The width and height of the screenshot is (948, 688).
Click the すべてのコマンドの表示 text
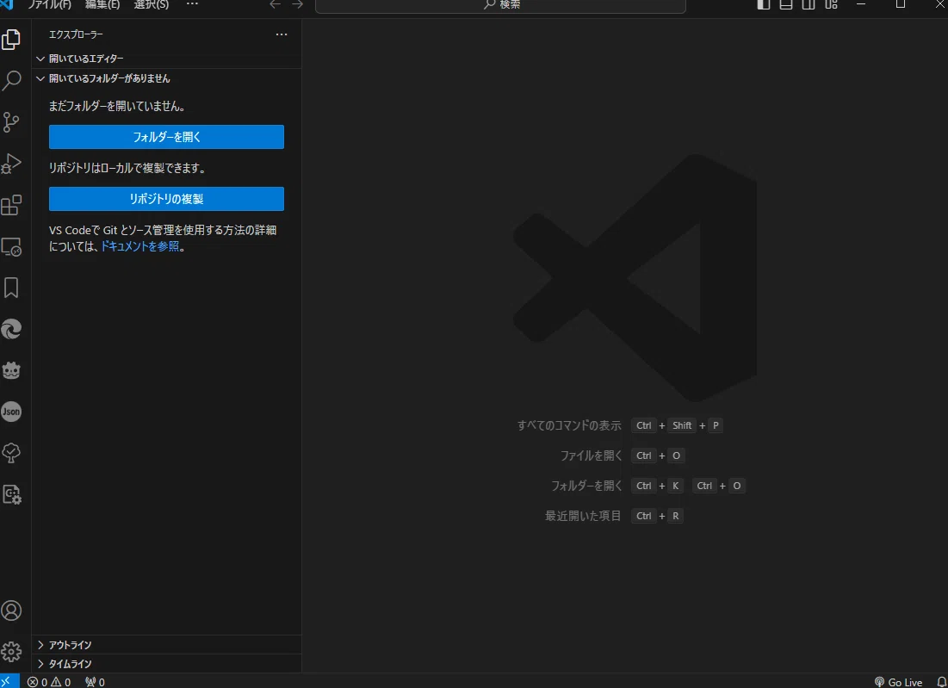point(569,425)
